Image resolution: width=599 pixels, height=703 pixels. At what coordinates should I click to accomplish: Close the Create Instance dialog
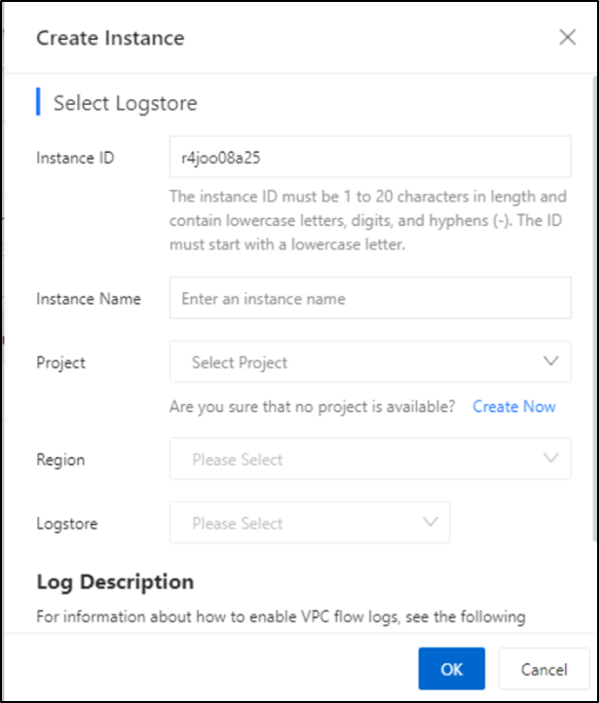(x=567, y=38)
